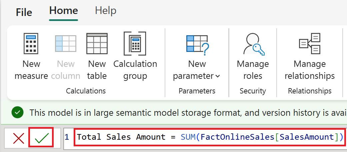The width and height of the screenshot is (347, 152).
Task: Click the New measure label
Action: click(31, 70)
